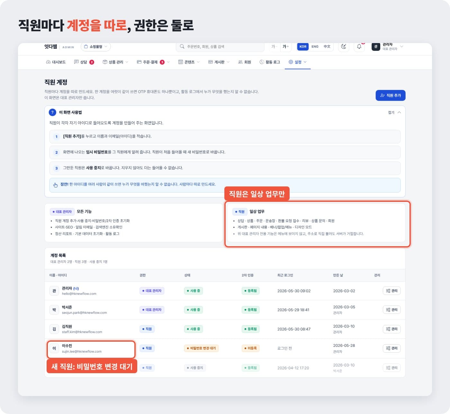Open the 회원 tab
Screen dimensions: 450x414
coord(245,62)
